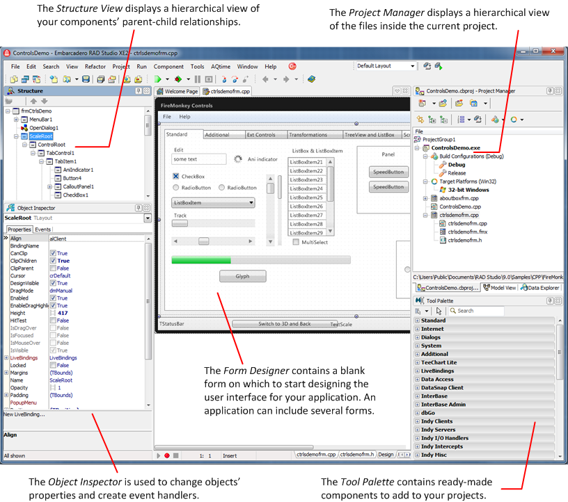Click Add File to Project icon
568x502 pixels.
pyautogui.click(x=127, y=79)
